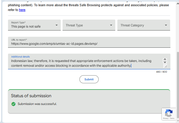Click the reCAPTCHA badge icon
179x123 pixels.
tap(169, 113)
